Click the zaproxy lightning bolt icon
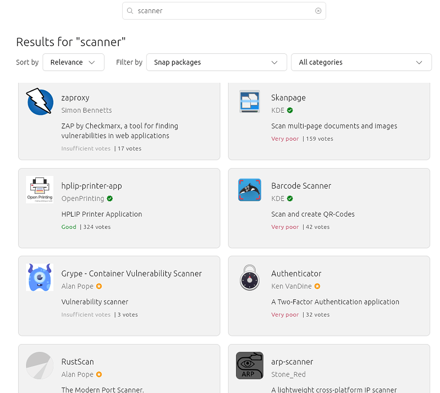Viewport: 440px width, 393px height. (40, 102)
